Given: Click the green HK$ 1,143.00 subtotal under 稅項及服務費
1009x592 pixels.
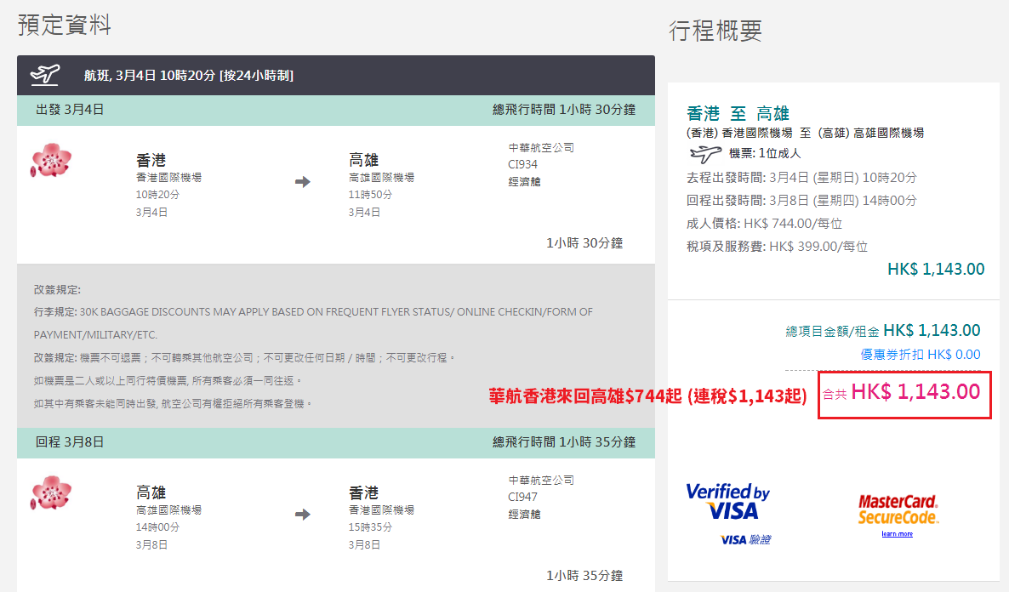Looking at the screenshot, I should (x=937, y=269).
